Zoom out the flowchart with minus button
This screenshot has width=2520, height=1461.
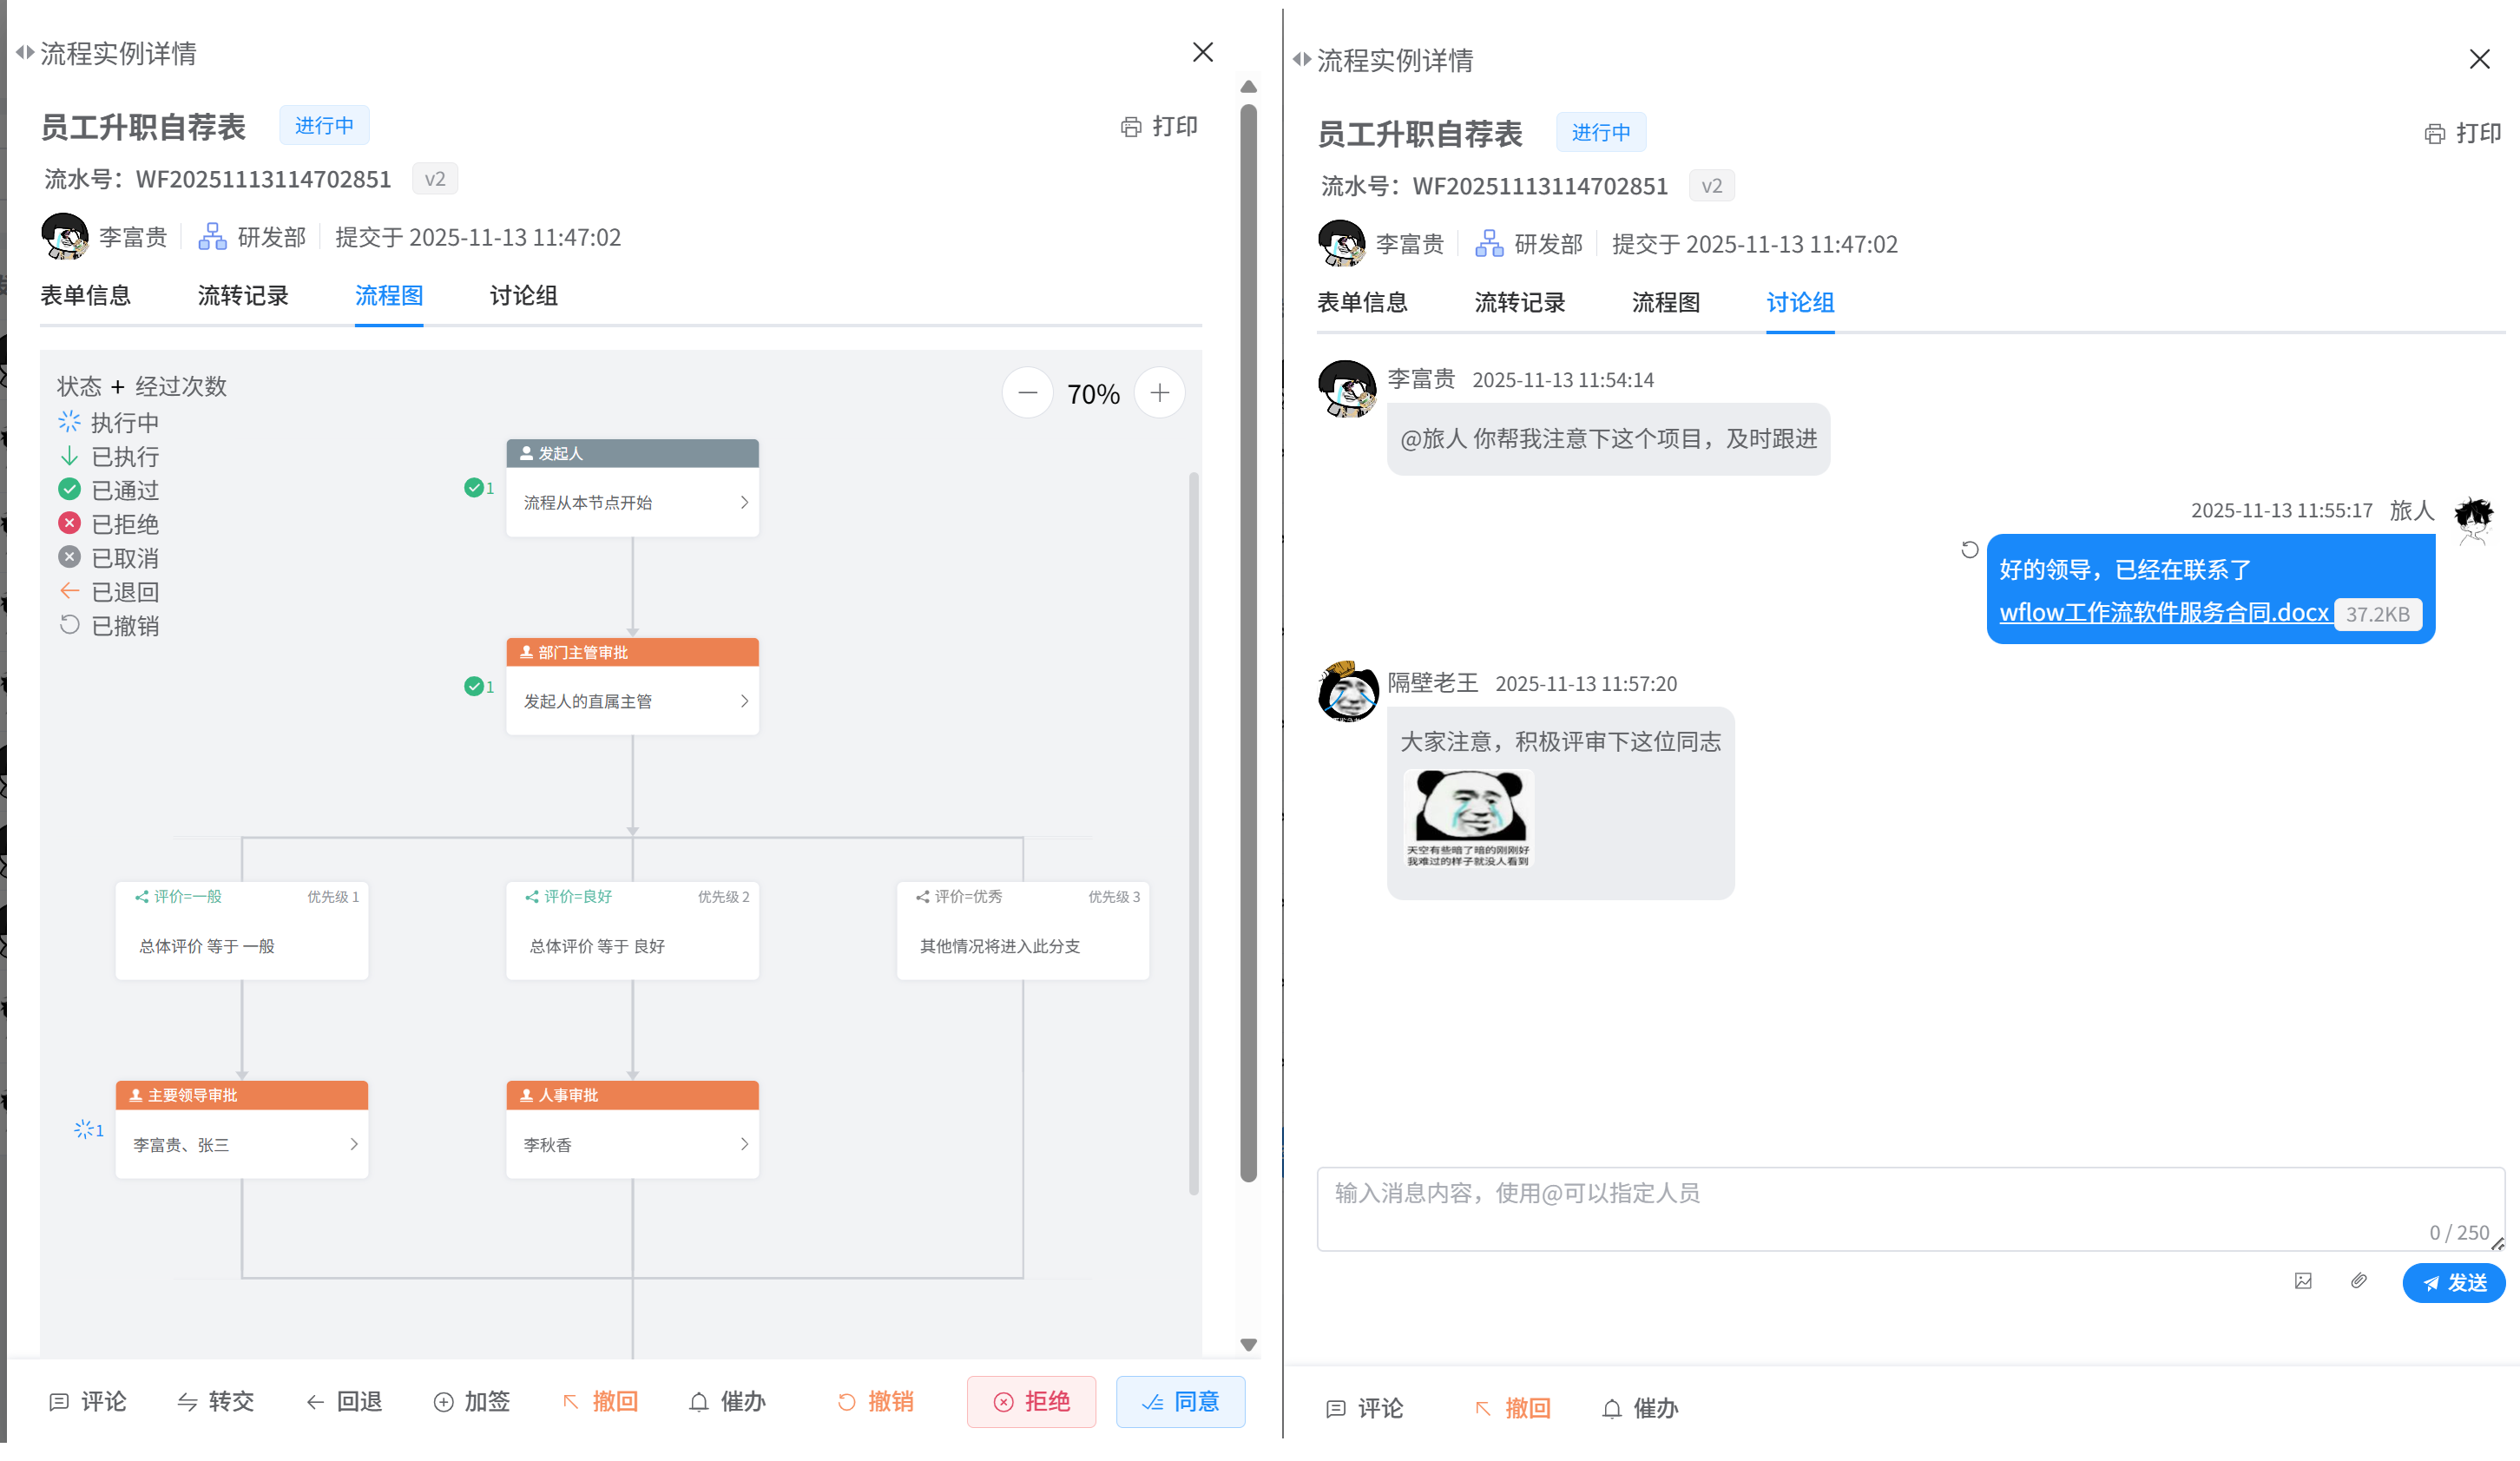(1027, 393)
